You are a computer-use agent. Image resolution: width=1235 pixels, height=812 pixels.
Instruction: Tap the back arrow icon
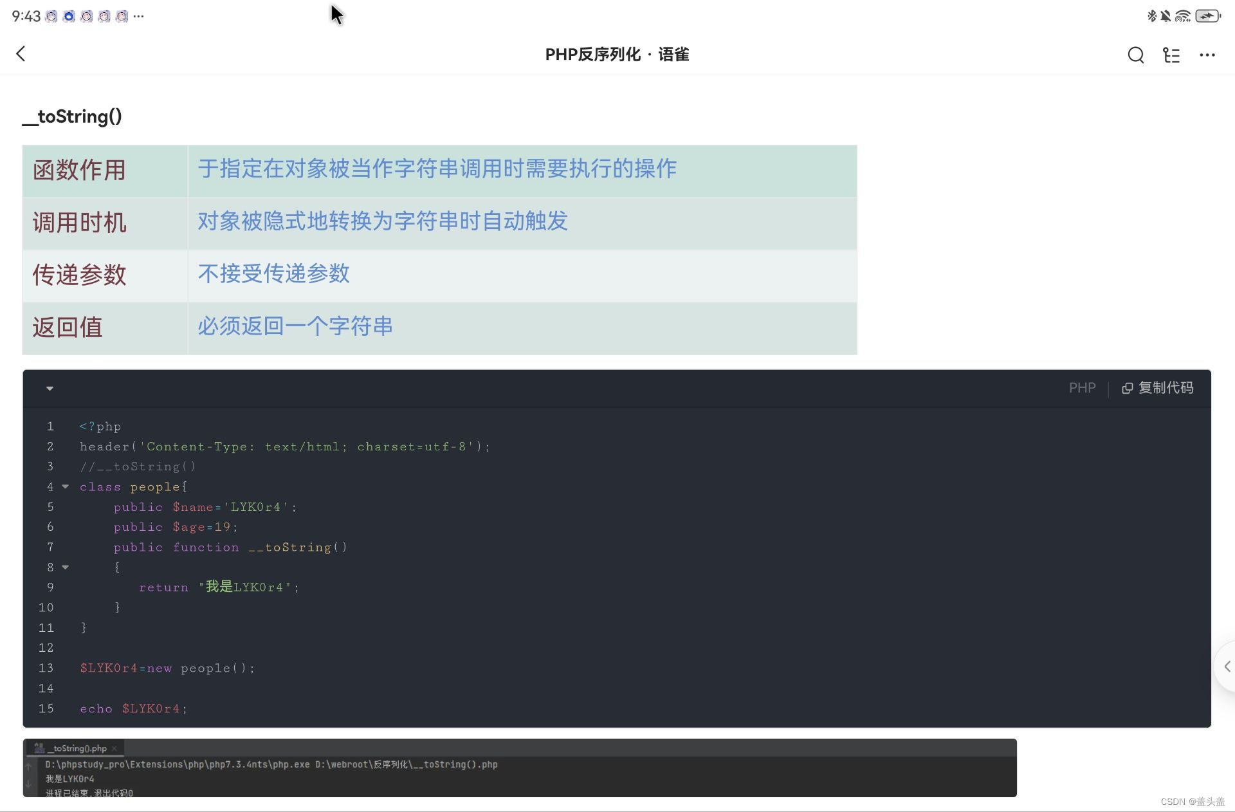click(21, 54)
